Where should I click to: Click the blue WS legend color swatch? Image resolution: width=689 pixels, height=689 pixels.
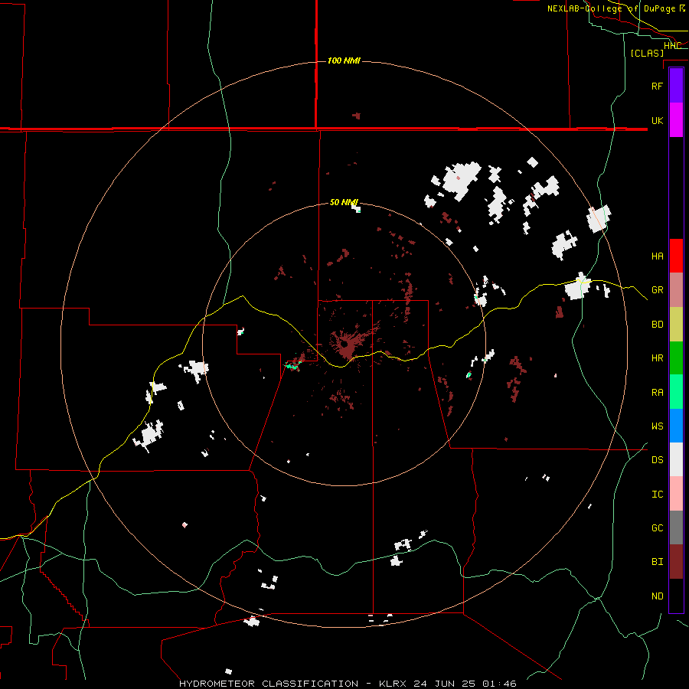click(x=676, y=426)
